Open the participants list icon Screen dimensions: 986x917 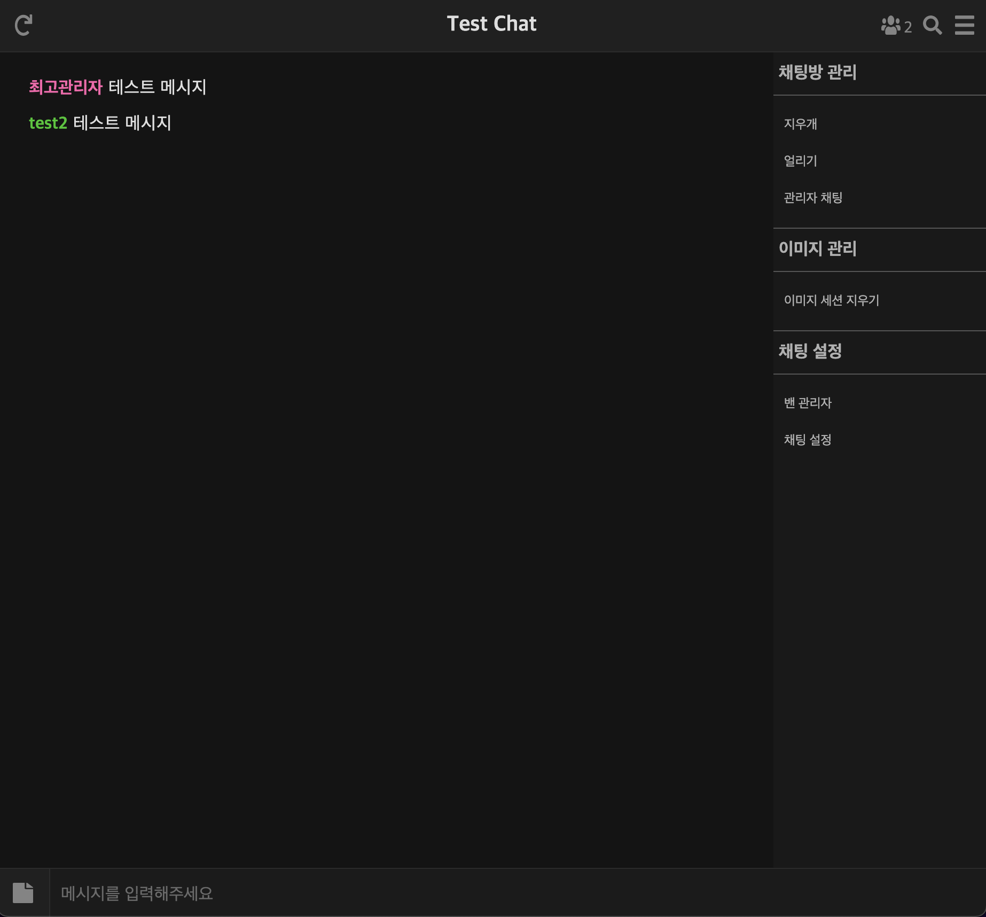pyautogui.click(x=890, y=25)
